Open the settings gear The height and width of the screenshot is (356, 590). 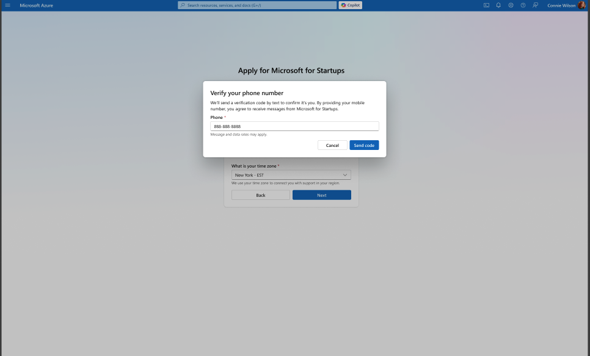click(511, 5)
